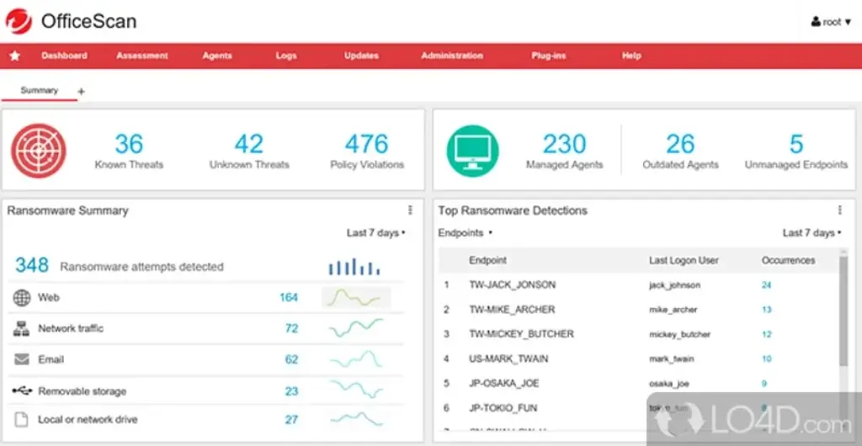Screen dimensions: 862x446
Task: Click the red radar threats icon
Action: (39, 151)
